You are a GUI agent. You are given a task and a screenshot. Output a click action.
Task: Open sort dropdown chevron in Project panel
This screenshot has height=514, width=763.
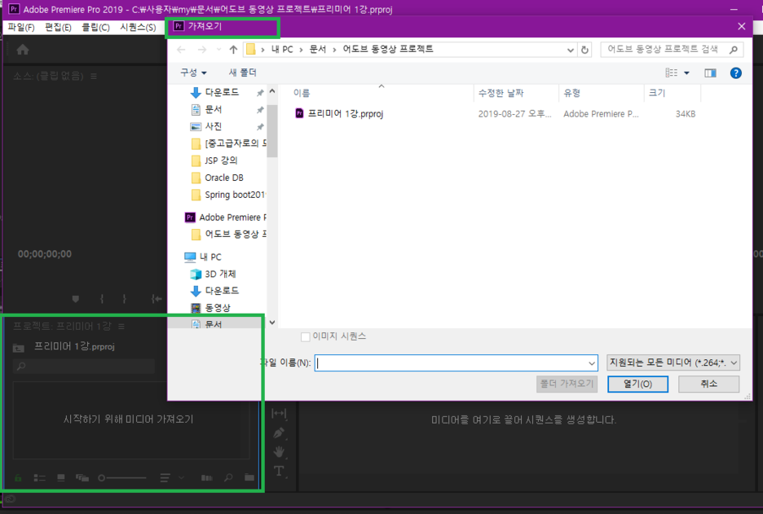click(181, 478)
